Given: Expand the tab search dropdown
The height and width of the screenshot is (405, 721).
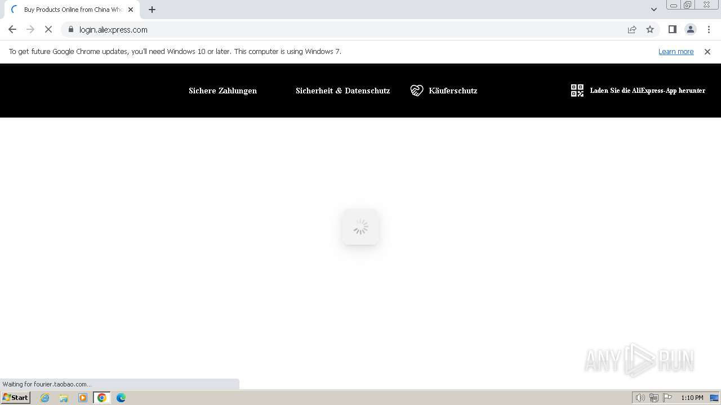Looking at the screenshot, I should 653,10.
